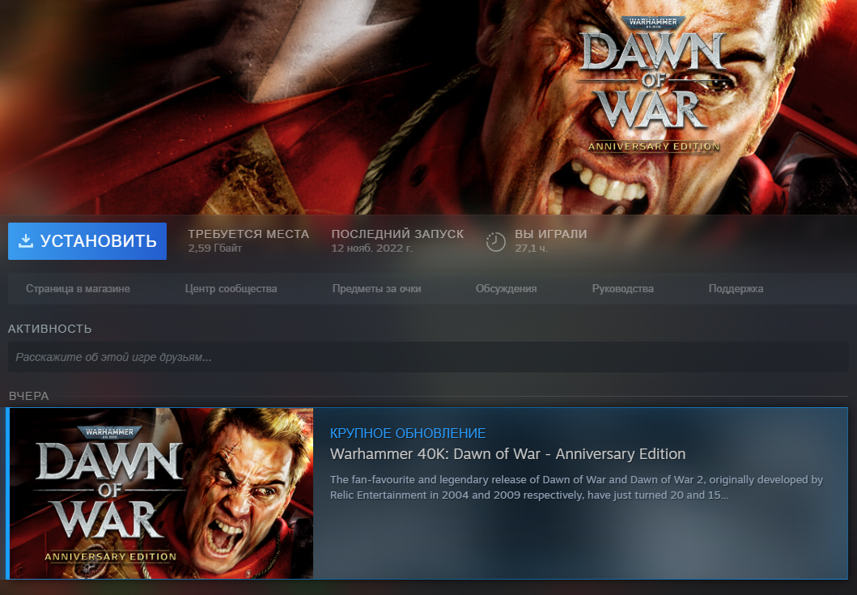Open the Страница в магазине link
Screen dimensions: 857x595
point(78,289)
